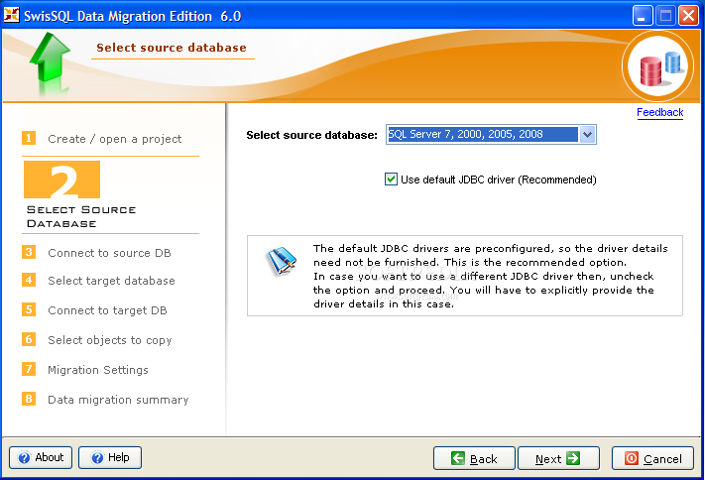Go to Create / open a project step
This screenshot has width=705, height=480.
tap(115, 139)
